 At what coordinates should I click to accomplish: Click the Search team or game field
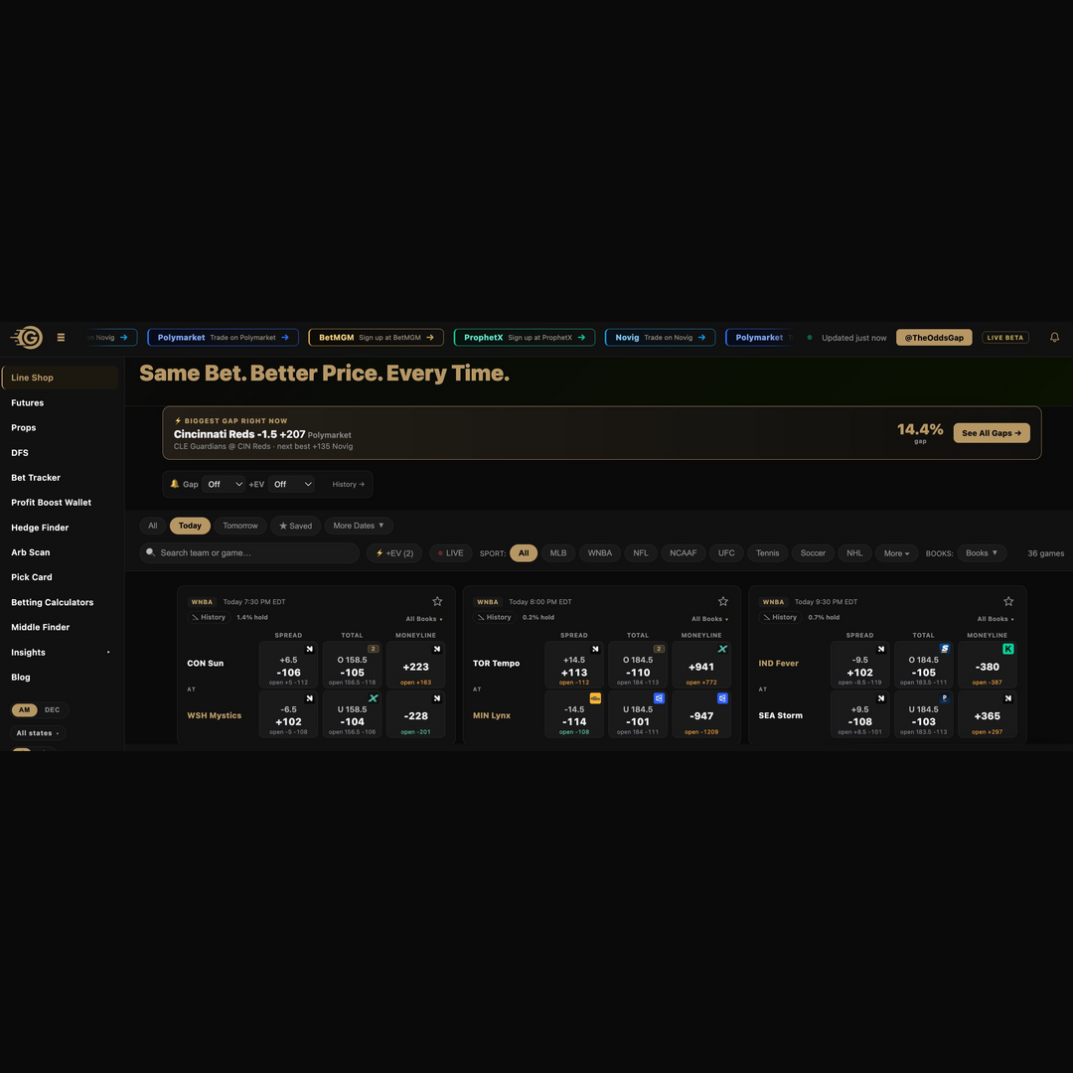click(249, 553)
